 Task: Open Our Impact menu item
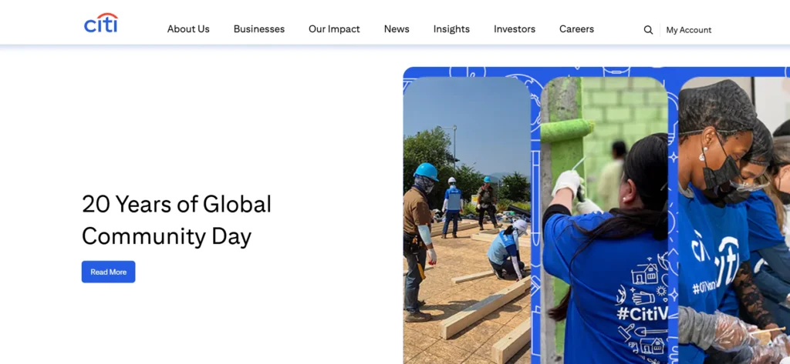[x=334, y=29]
